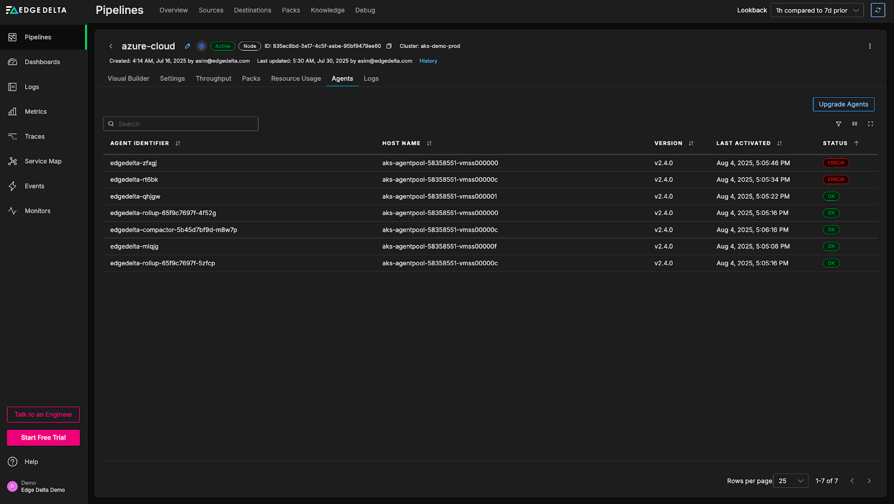Click the refresh icon beside Lookback
This screenshot has width=894, height=504.
(878, 10)
